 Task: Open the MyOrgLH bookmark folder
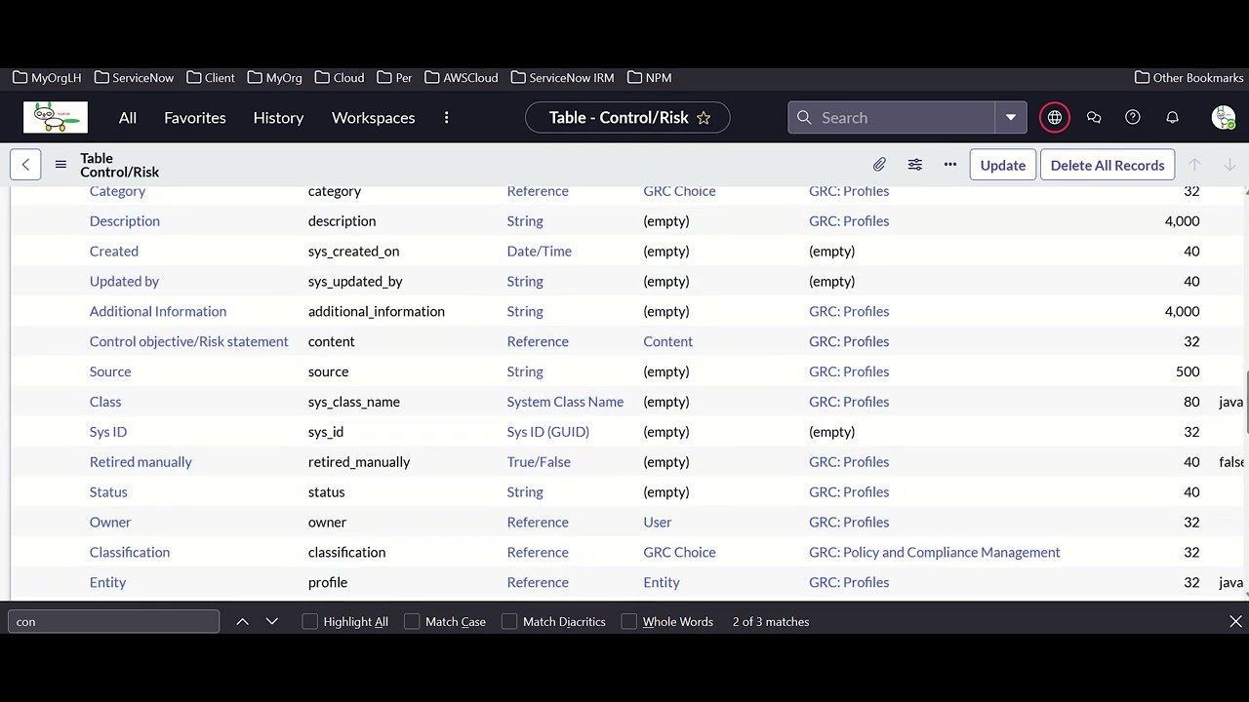(x=47, y=77)
